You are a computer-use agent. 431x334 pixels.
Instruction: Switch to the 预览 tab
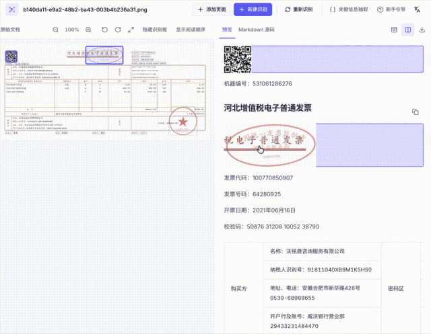point(227,30)
